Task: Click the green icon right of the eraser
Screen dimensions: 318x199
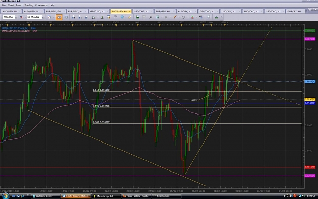Action: pos(216,17)
